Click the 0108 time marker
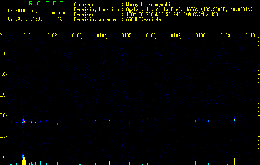 pyautogui.click(x=200, y=35)
